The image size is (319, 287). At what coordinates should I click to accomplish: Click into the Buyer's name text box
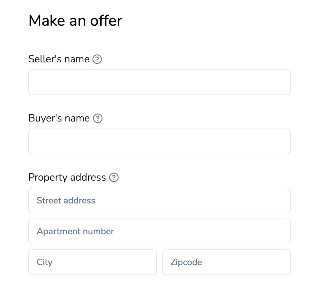[159, 141]
